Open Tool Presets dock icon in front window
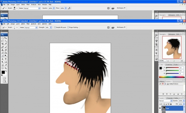Screen dimensions: 186x113 coord(156,35)
